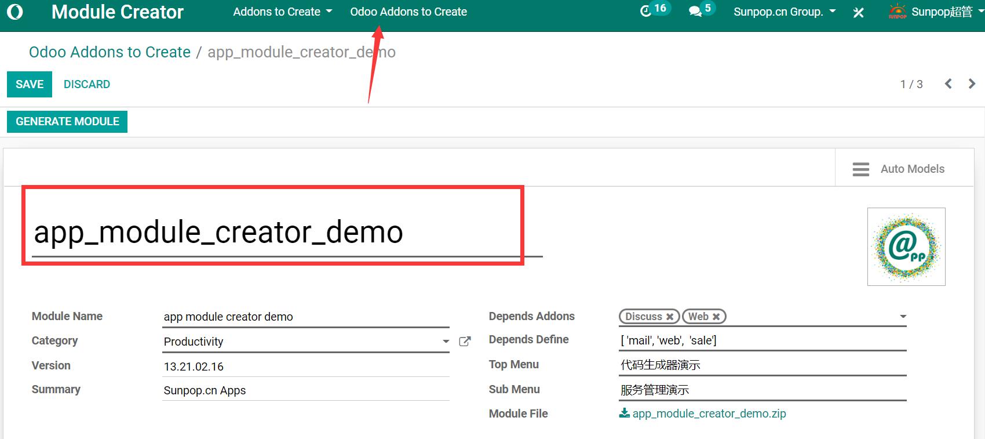This screenshot has width=985, height=439.
Task: Remove the Discuss tag from dependencies
Action: tap(670, 317)
